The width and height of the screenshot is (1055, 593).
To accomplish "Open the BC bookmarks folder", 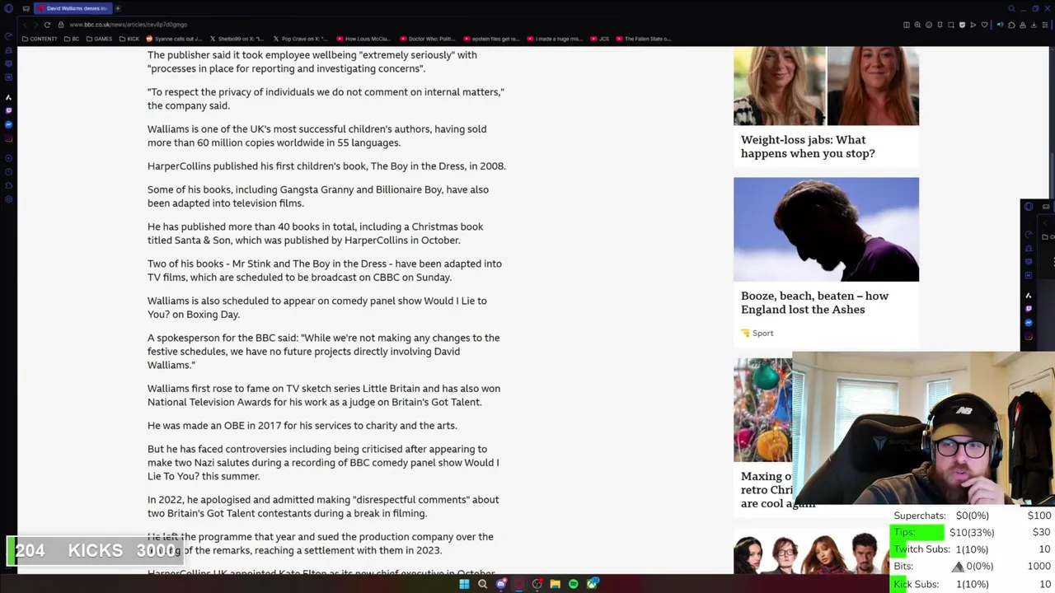I will 72,39.
